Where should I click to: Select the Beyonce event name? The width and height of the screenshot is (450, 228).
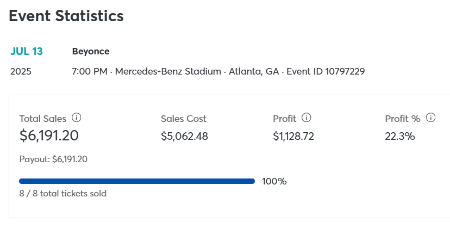[91, 52]
